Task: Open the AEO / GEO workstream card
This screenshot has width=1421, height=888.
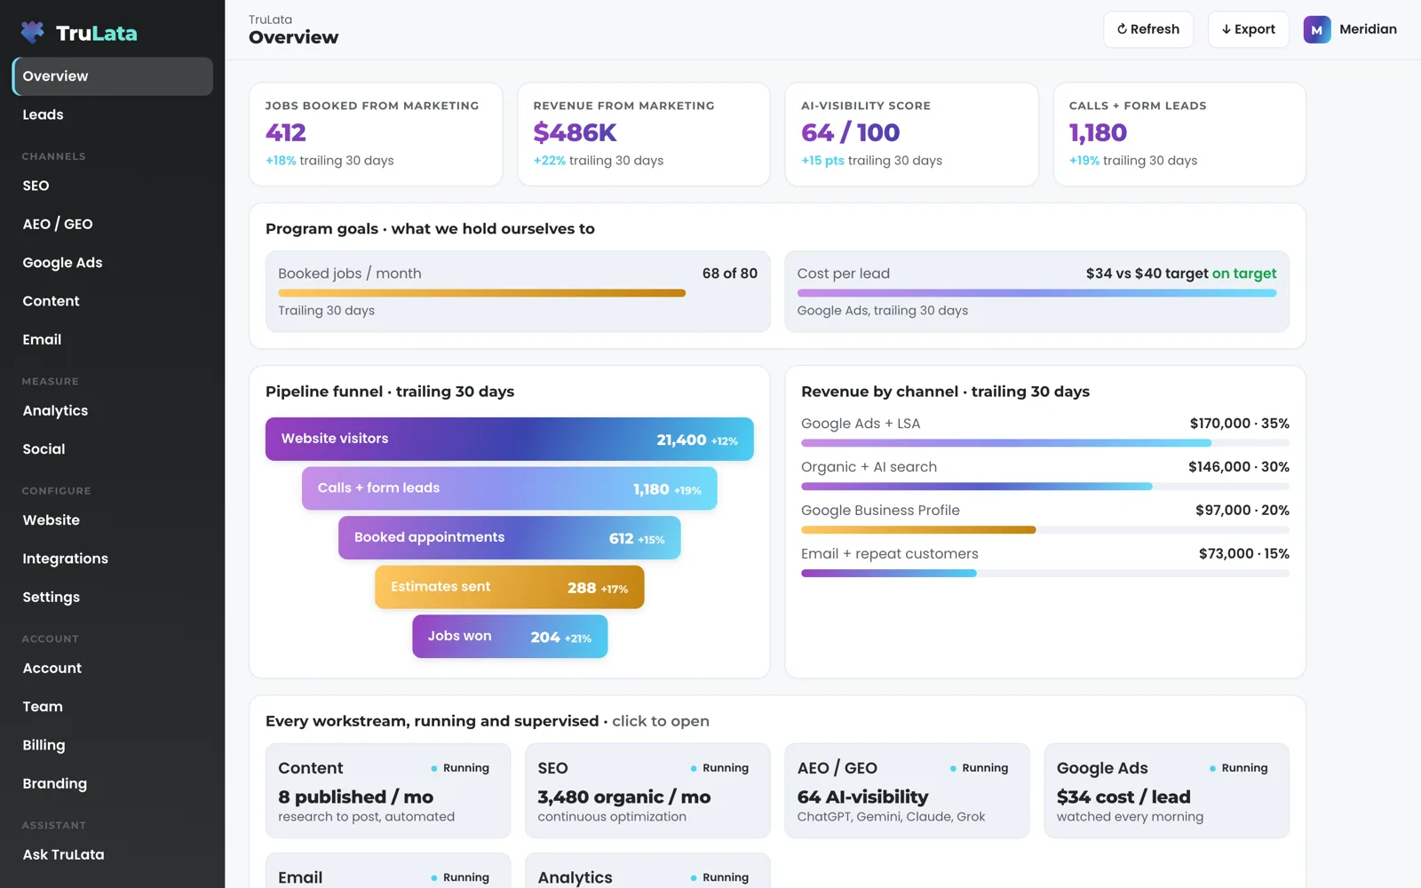Action: point(907,790)
